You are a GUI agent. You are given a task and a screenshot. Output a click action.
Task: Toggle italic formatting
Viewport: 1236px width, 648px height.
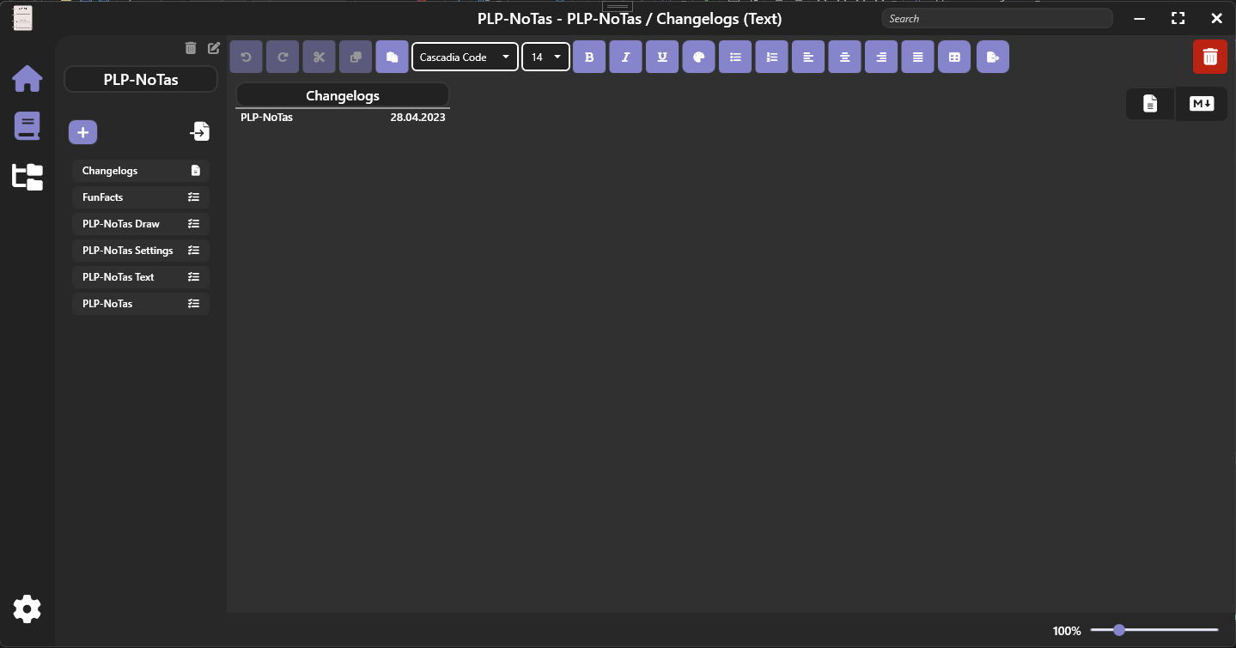tap(625, 56)
